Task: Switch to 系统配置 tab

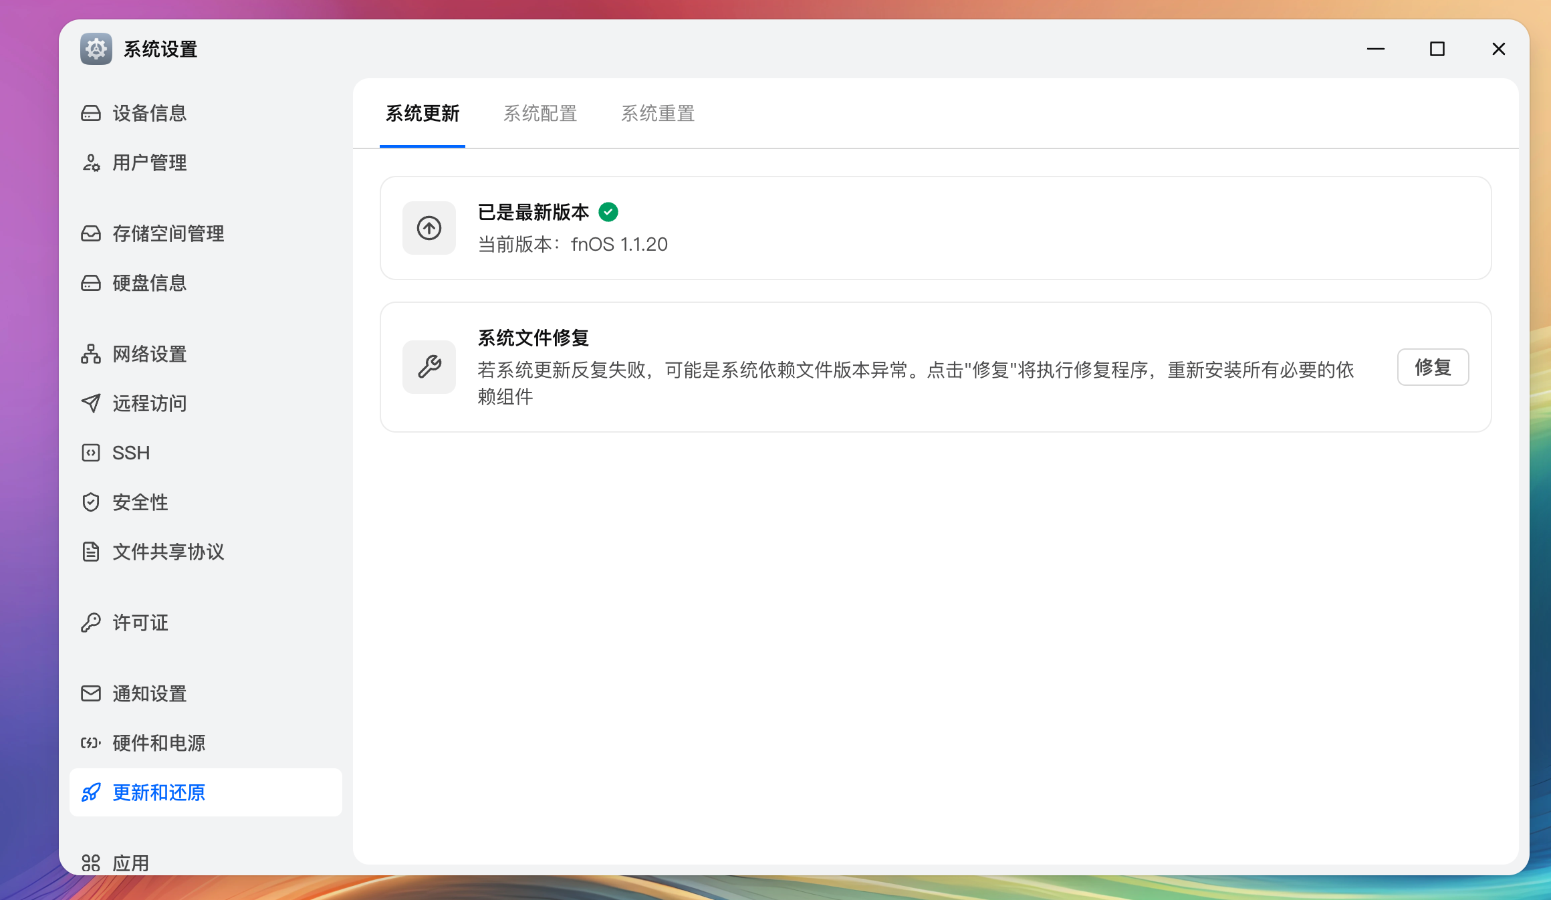Action: click(540, 114)
